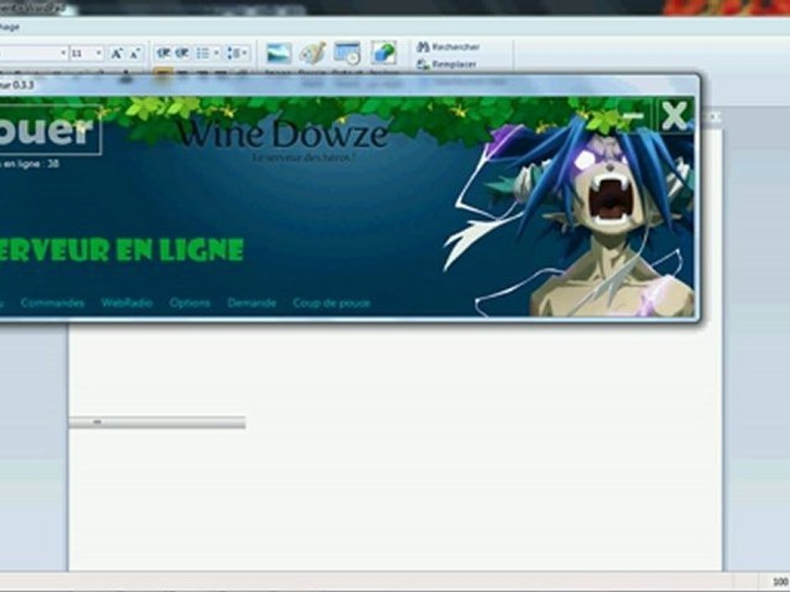Insert a picture using the image icon
The width and height of the screenshot is (790, 592).
click(279, 53)
